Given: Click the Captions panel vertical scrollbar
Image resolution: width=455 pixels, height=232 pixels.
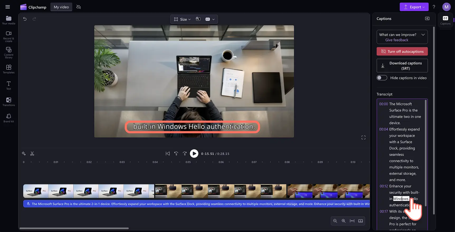Looking at the screenshot, I should pos(434,120).
